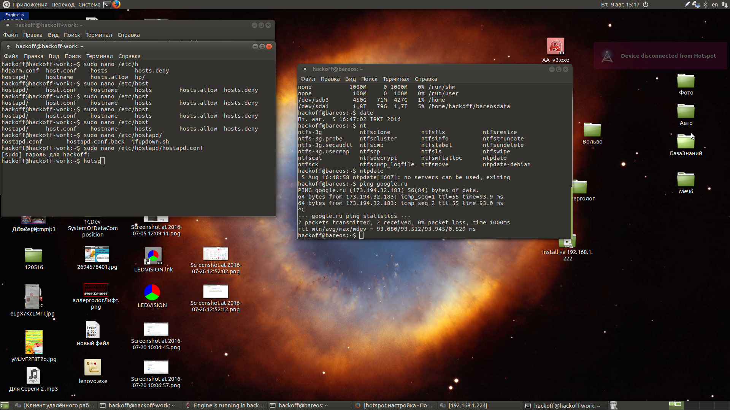Click show desktop icon in bottom panel
Screen dimensions: 730x410
click(x=5, y=405)
